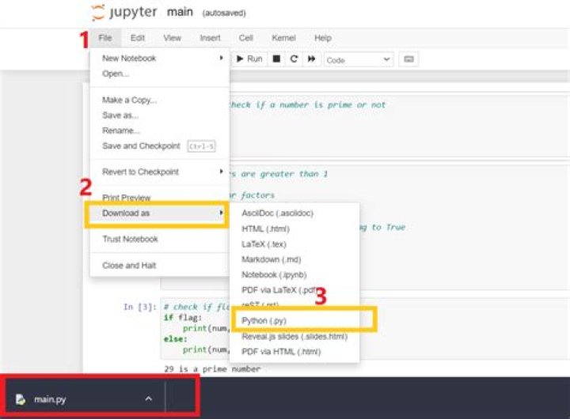Open the Kernel menu
The width and height of the screenshot is (570, 419).
(x=283, y=38)
